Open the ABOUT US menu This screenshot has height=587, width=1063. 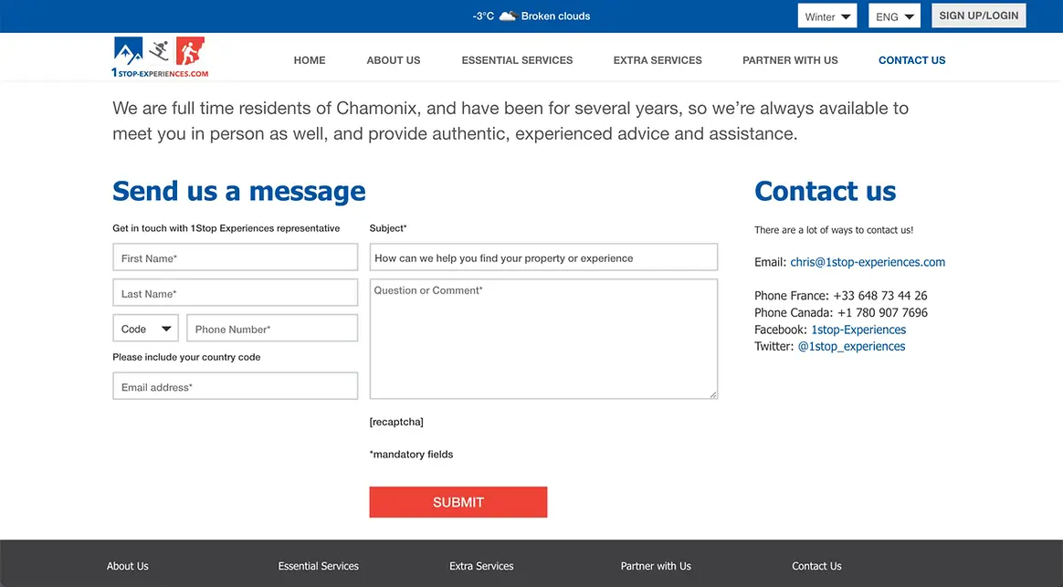394,60
